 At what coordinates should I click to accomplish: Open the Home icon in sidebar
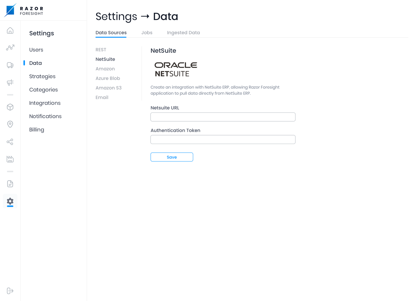click(x=10, y=31)
